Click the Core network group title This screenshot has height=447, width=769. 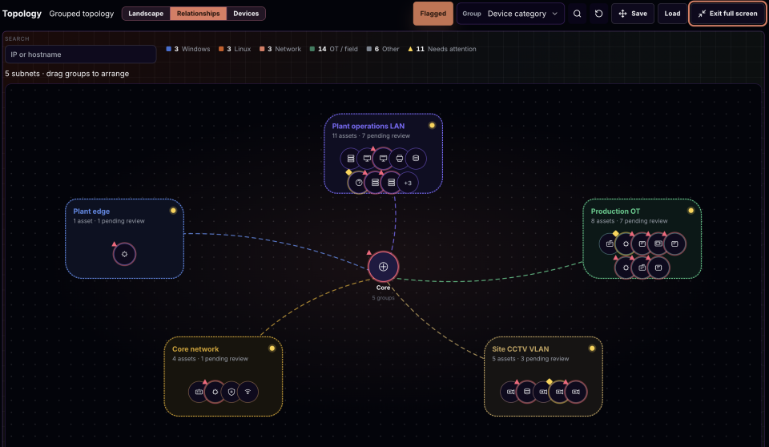point(195,349)
